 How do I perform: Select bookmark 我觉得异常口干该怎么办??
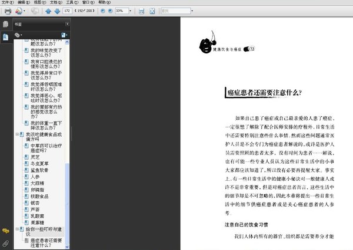[x=46, y=75]
